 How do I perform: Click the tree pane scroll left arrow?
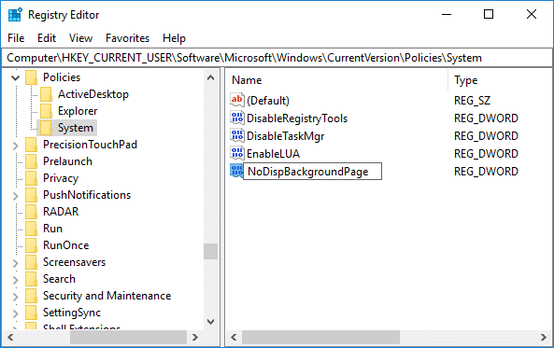coord(10,337)
